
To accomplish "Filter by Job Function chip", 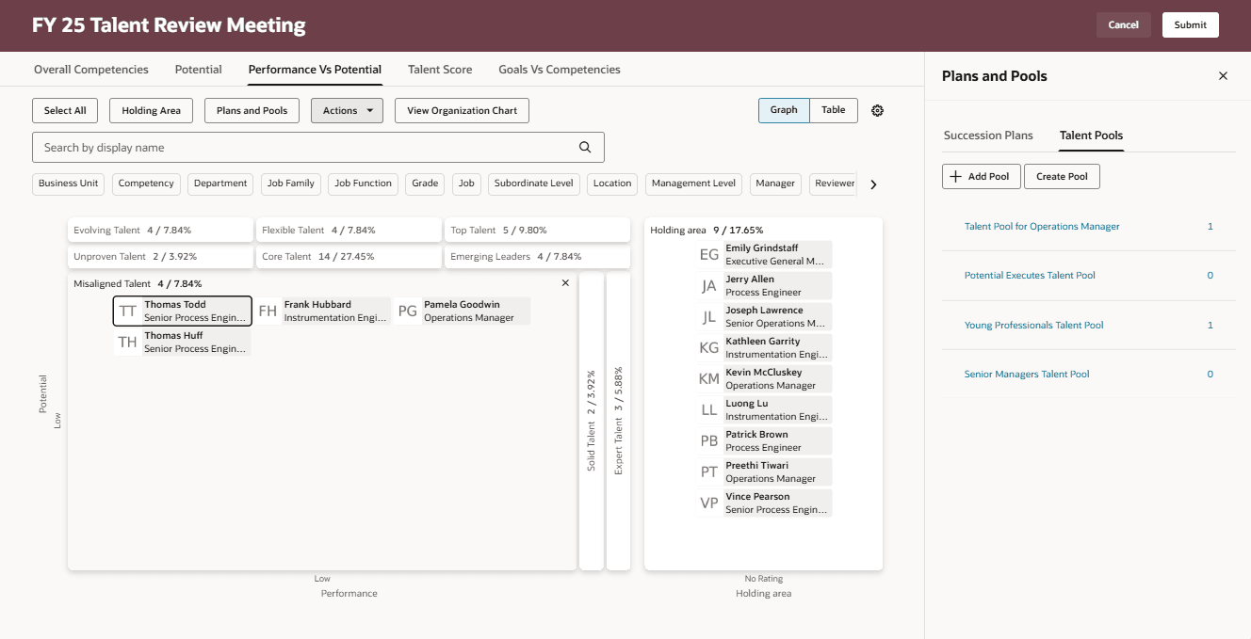I will pos(364,184).
